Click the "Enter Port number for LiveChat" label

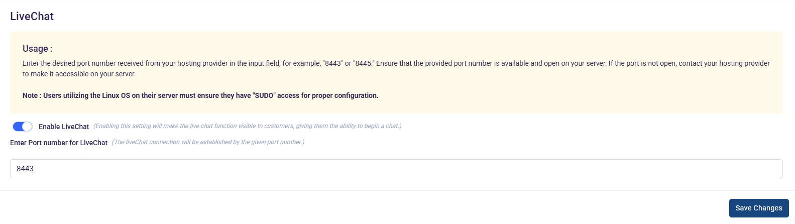(x=59, y=143)
